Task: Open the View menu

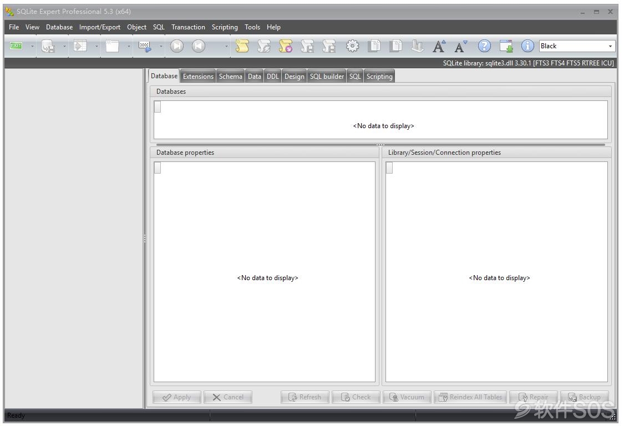Action: [32, 27]
